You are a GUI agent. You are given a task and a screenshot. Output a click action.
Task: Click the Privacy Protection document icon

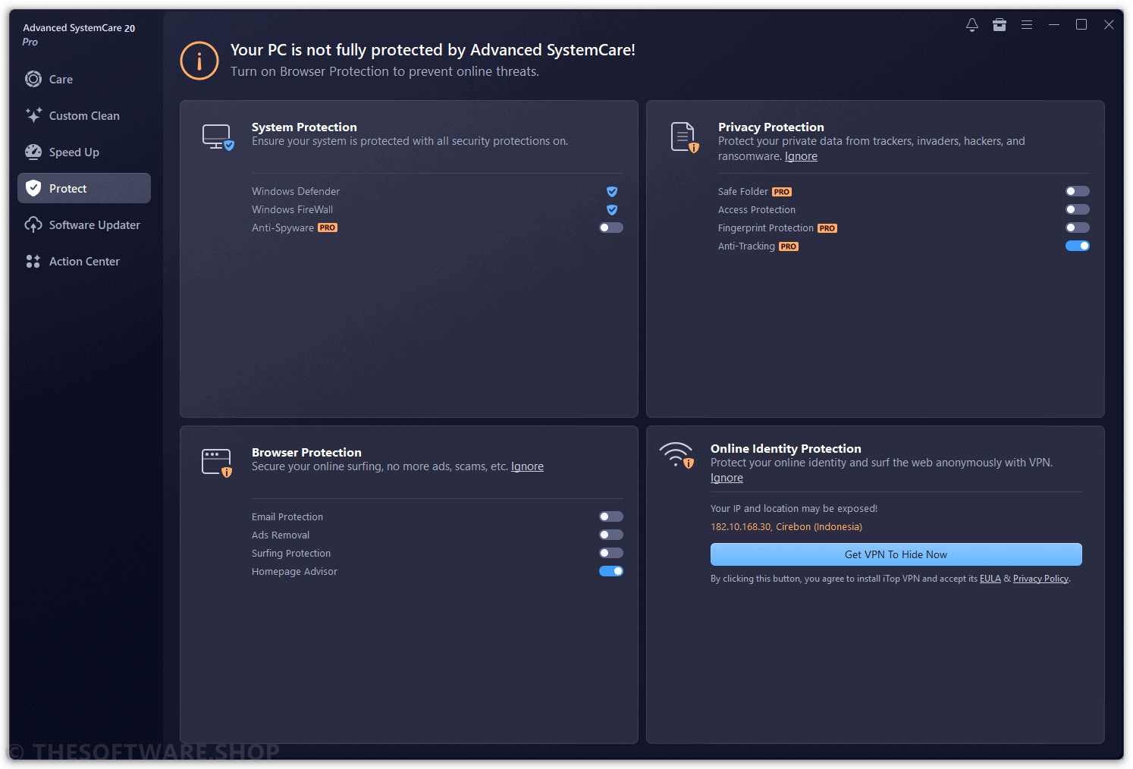click(x=685, y=137)
